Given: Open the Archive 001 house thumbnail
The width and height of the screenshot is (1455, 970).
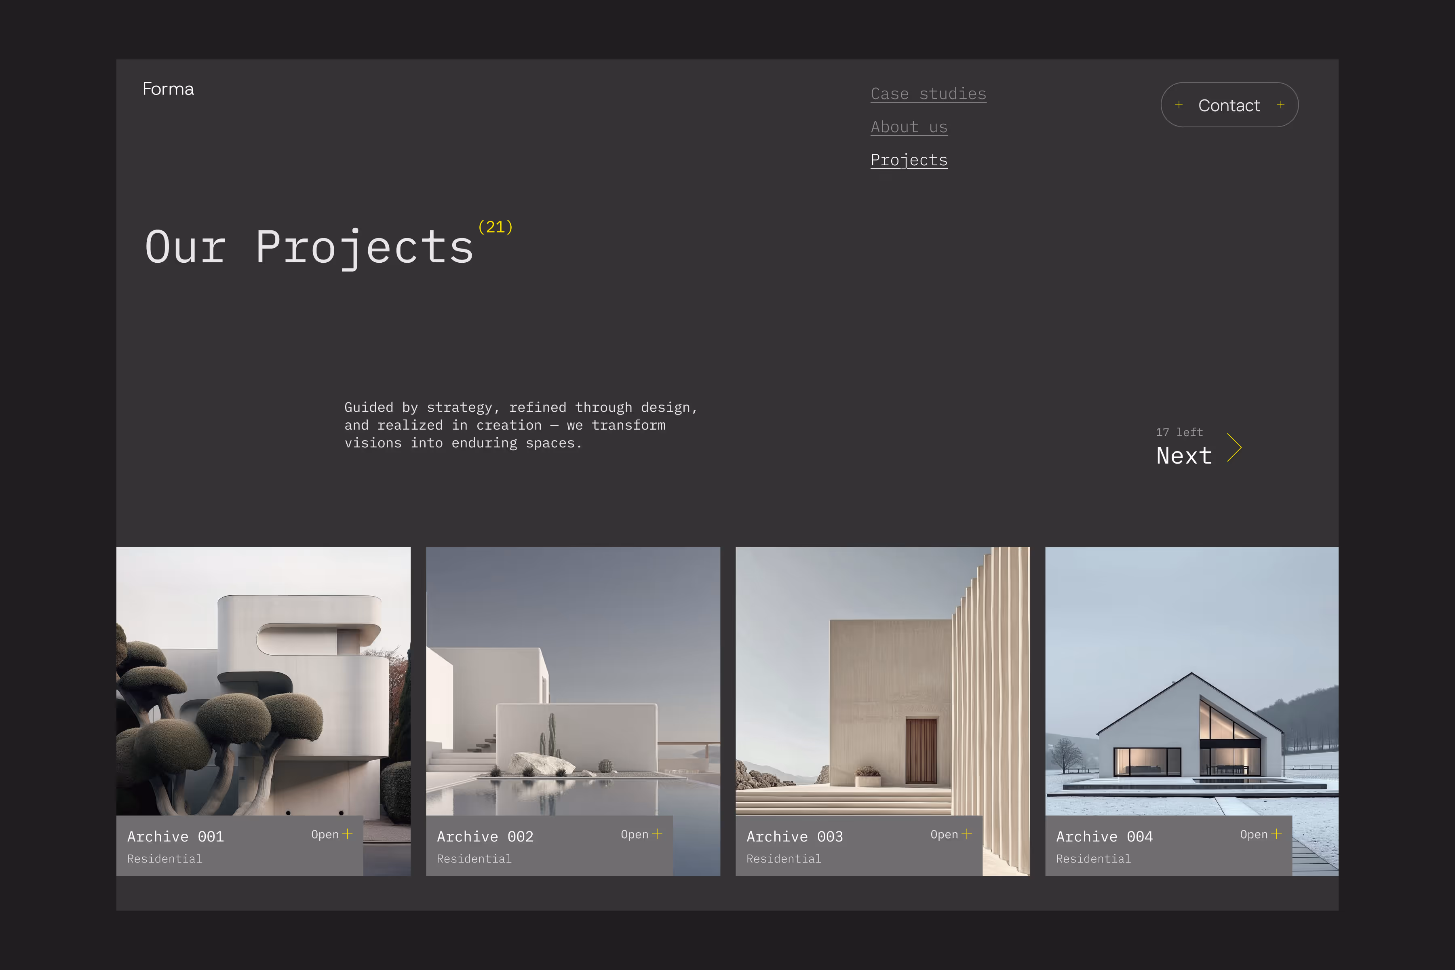Looking at the screenshot, I should point(263,681).
